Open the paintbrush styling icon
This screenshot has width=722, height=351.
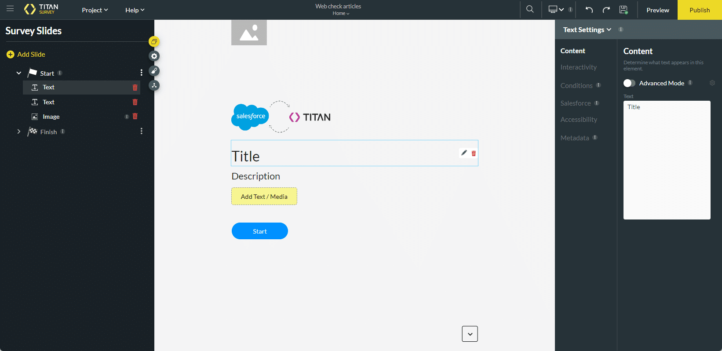[x=154, y=71]
